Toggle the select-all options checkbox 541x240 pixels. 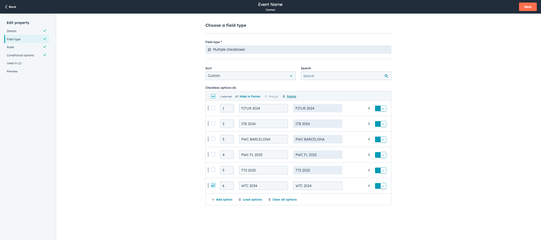pos(213,96)
